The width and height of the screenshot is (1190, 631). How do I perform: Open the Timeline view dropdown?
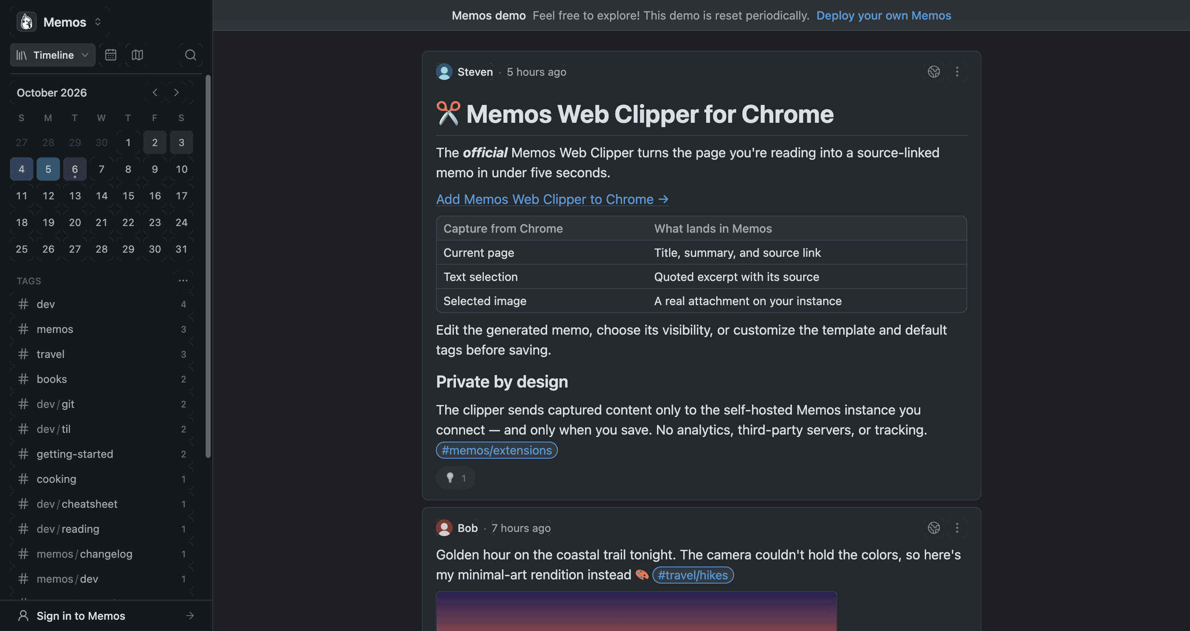(x=52, y=55)
